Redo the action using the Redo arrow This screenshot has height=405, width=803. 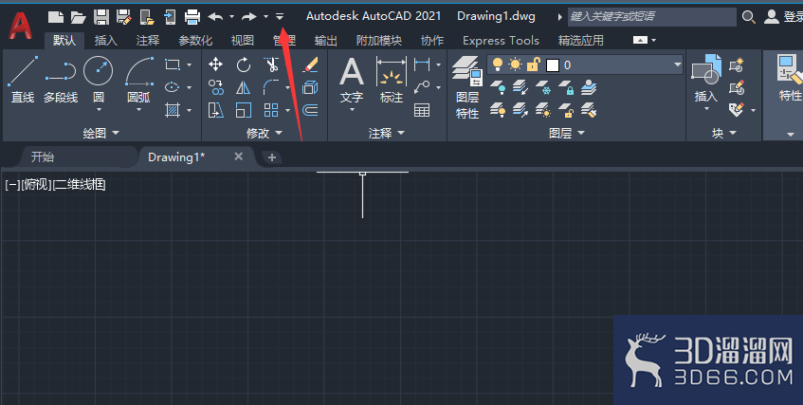(x=249, y=17)
